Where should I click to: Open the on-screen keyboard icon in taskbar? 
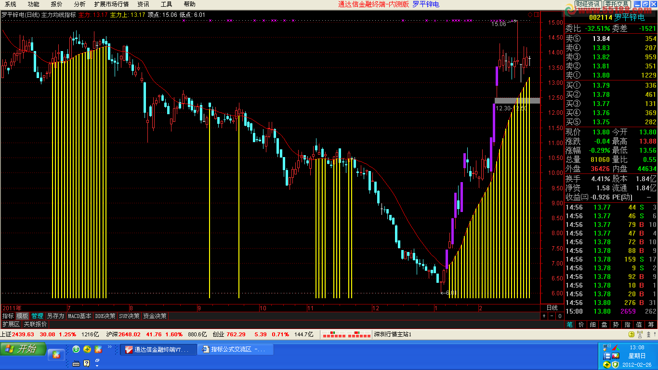[x=76, y=363]
